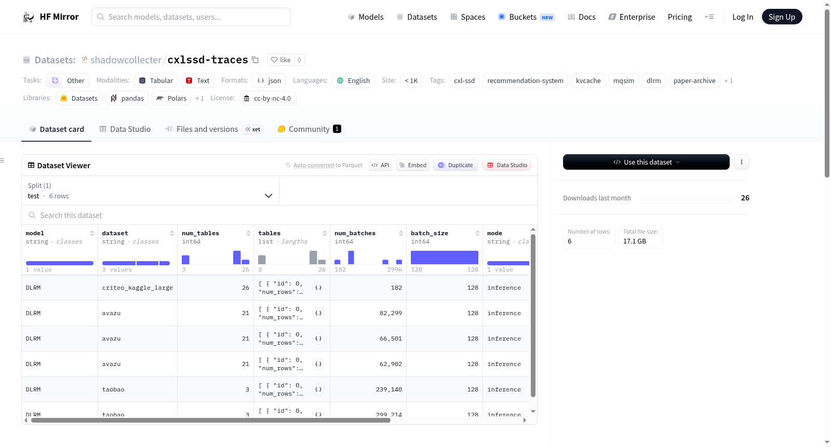Image resolution: width=831 pixels, height=447 pixels.
Task: Select the English language tag
Action: pyautogui.click(x=353, y=80)
